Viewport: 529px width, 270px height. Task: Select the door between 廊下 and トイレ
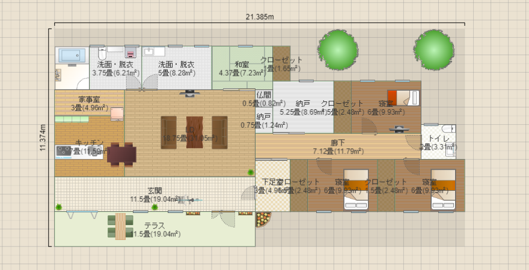tap(414, 142)
